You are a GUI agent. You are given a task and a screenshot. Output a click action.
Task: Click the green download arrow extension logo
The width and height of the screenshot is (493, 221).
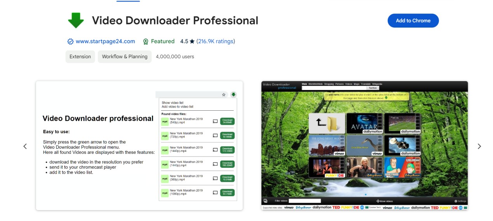point(76,21)
